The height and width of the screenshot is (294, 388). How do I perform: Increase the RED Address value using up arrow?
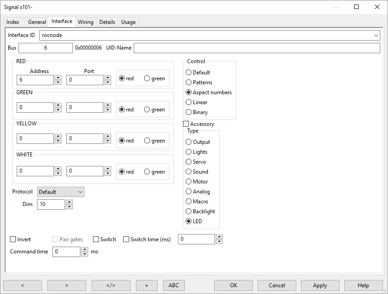pos(58,78)
